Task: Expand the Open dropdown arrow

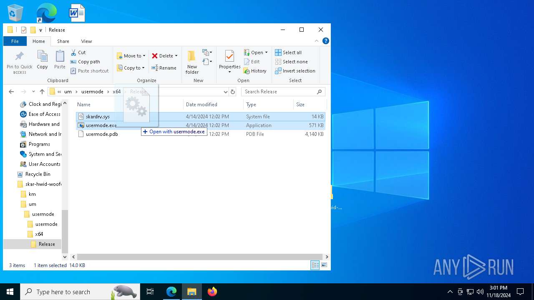Action: 266,52
